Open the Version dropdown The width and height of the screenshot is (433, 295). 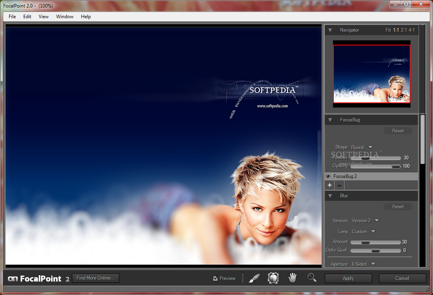point(365,221)
